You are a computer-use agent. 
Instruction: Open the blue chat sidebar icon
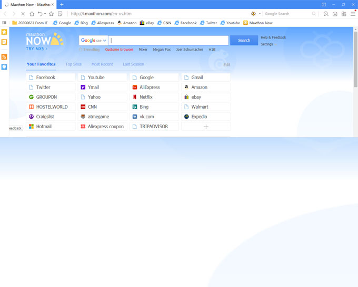click(x=4, y=67)
